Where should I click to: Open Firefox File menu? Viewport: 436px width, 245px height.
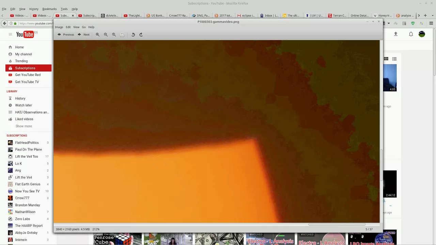(4, 9)
